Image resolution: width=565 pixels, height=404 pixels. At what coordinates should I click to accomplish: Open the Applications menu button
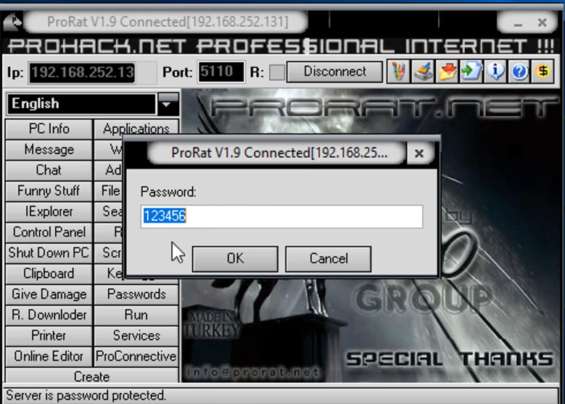pyautogui.click(x=136, y=127)
